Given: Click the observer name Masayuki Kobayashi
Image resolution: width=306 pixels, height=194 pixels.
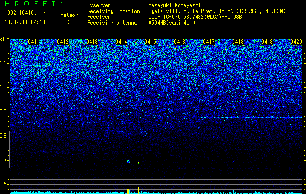Looking at the screenshot, I should click(x=175, y=5).
